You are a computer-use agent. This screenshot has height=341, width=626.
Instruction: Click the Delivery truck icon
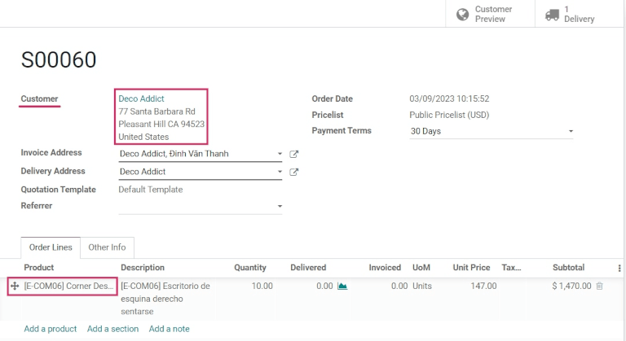click(552, 14)
